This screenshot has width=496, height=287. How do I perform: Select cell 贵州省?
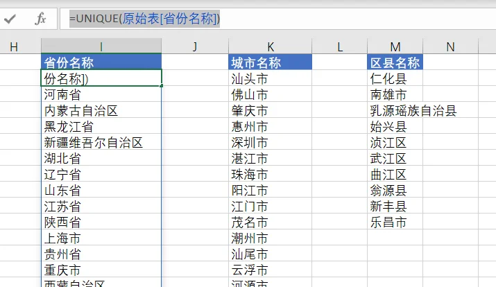tap(101, 253)
